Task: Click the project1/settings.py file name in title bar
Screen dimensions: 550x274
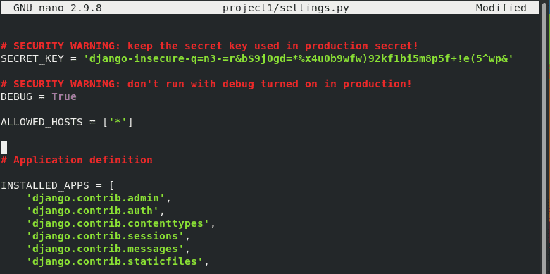Action: pos(286,8)
